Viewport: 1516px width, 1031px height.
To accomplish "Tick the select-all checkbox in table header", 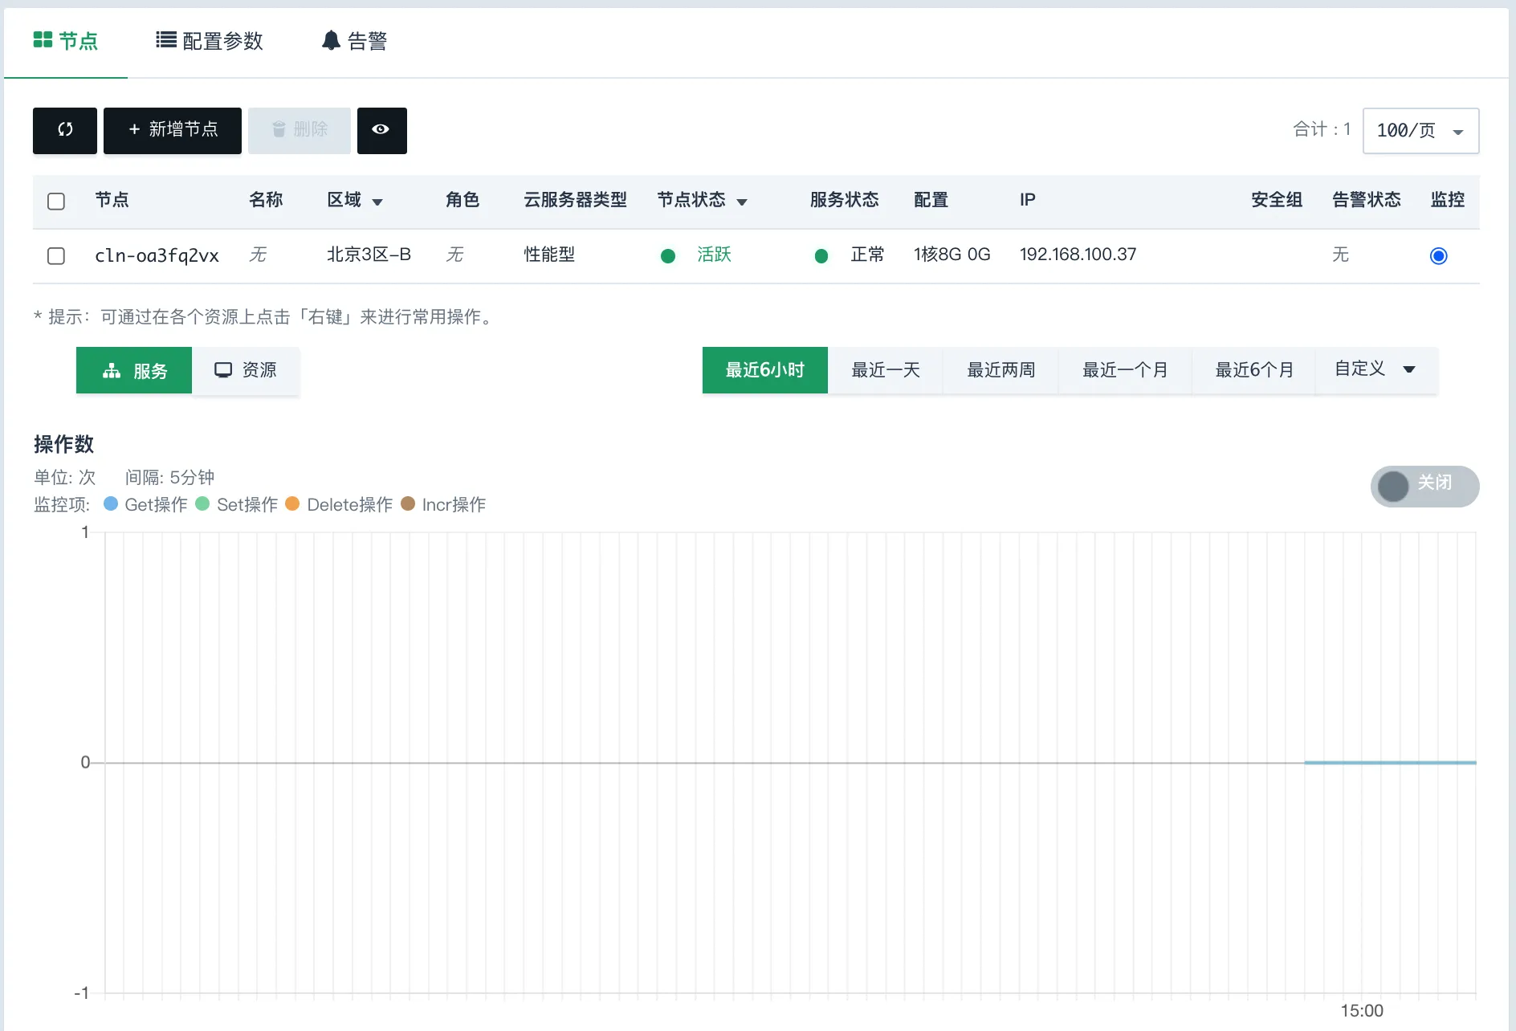I will click(x=56, y=201).
